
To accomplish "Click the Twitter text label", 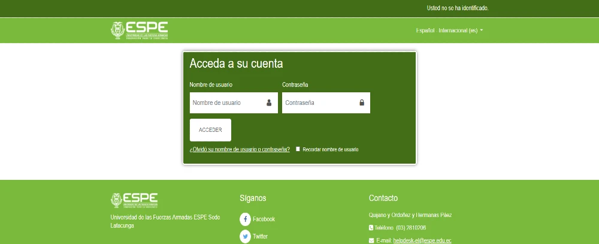I will [260, 237].
